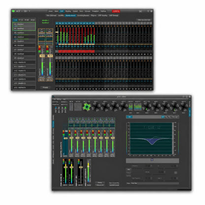Switch to the Input tab

coord(56,11)
